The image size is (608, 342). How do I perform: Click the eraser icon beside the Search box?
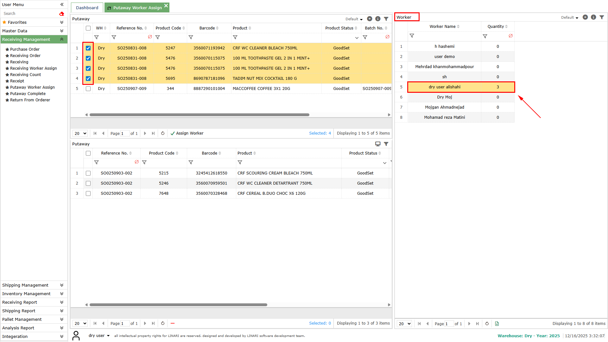tap(61, 14)
